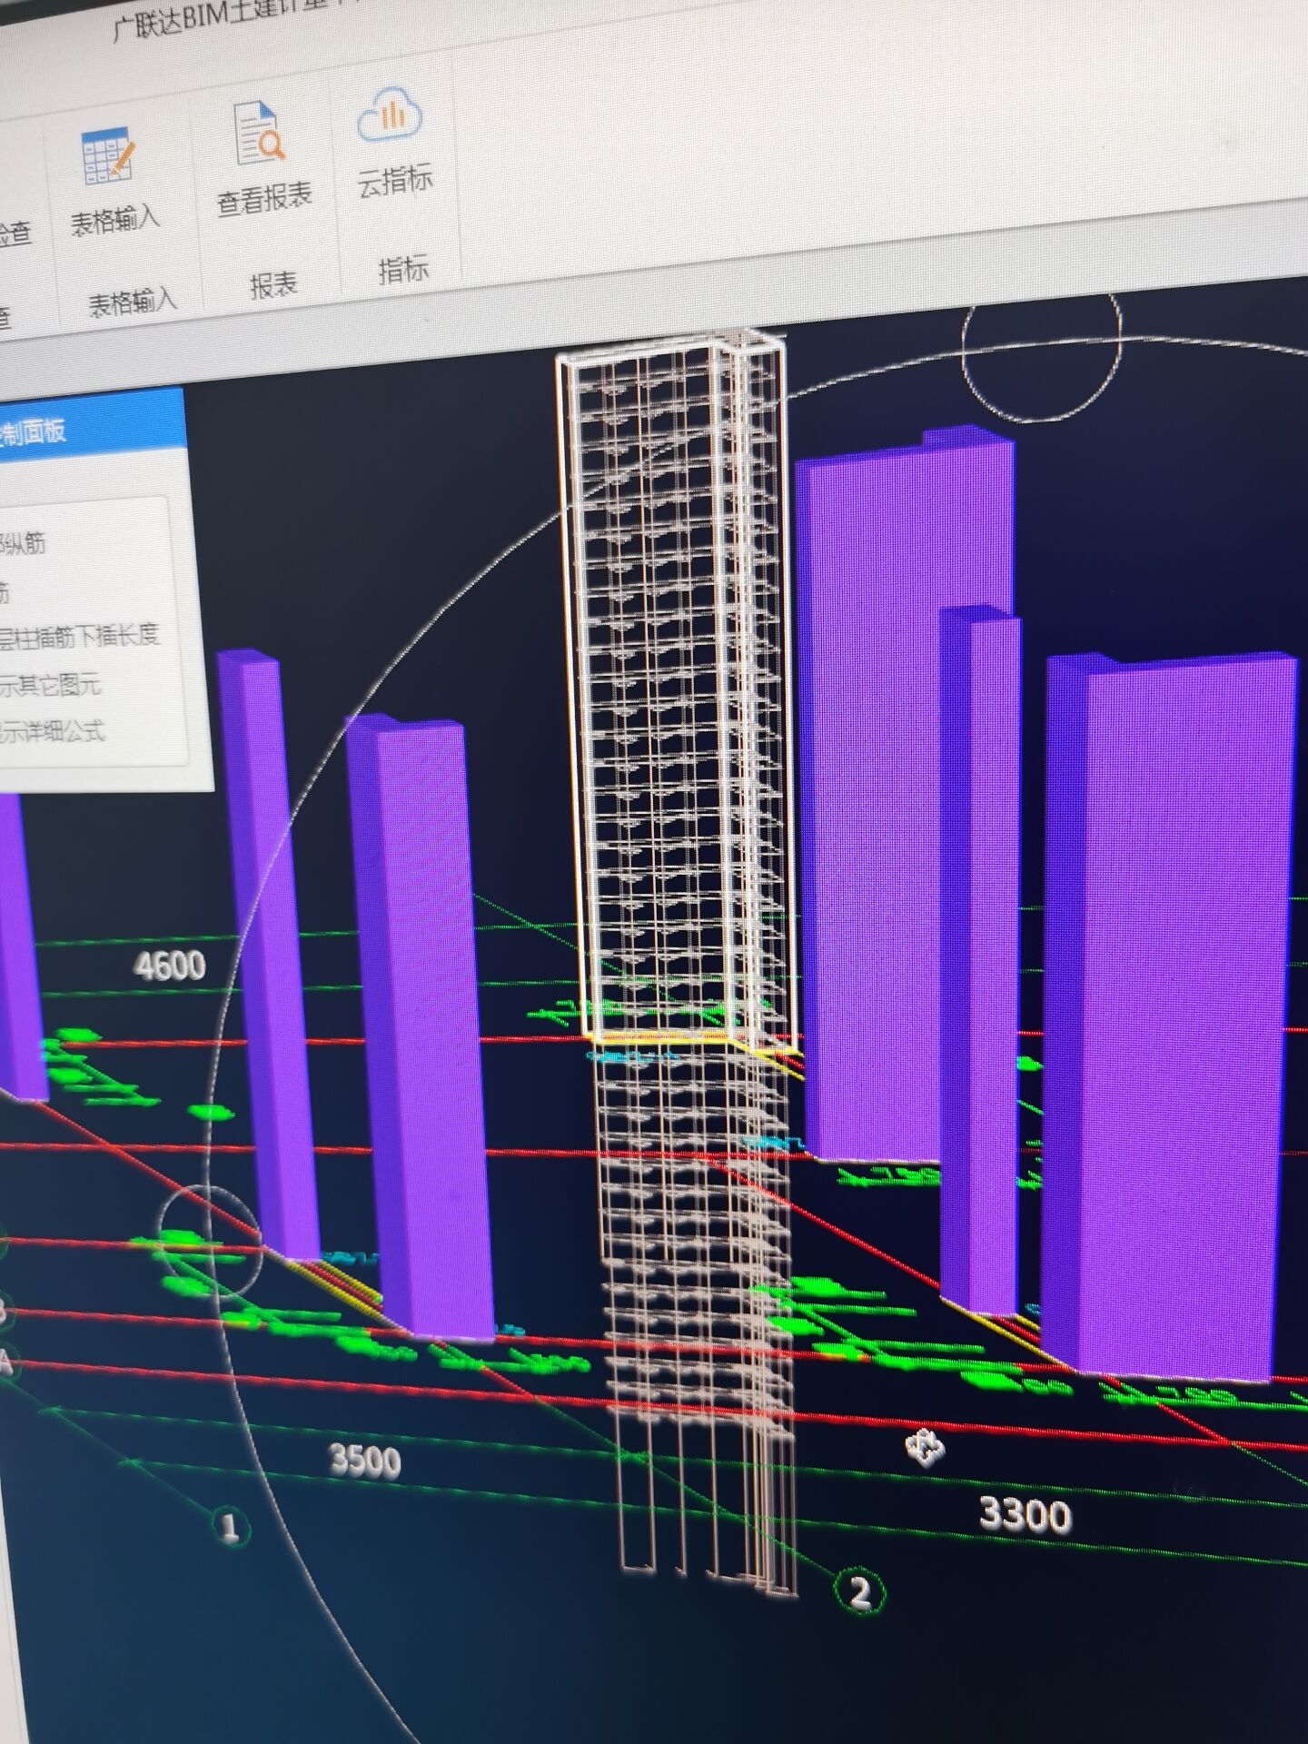Click the upper small orbit handle circle
This screenshot has width=1308, height=1744.
[1042, 350]
